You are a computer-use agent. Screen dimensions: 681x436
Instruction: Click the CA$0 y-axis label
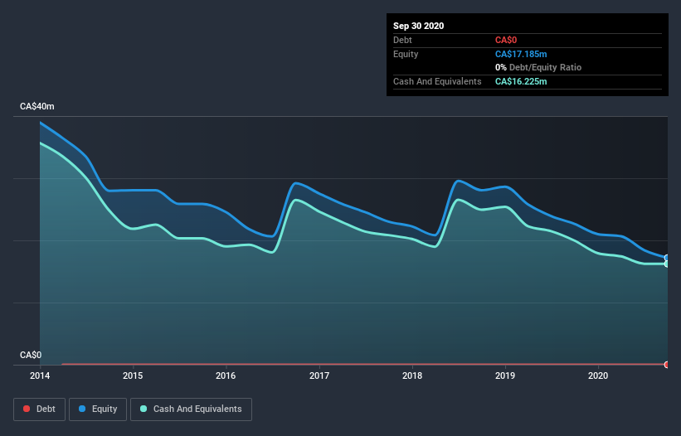[x=31, y=355]
